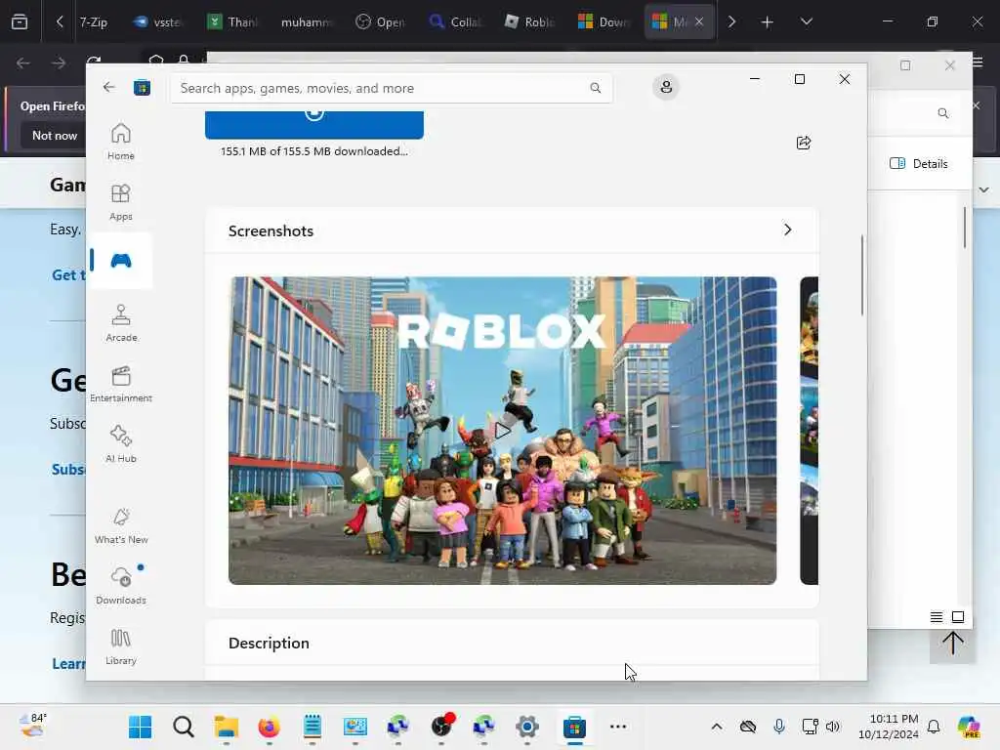The height and width of the screenshot is (750, 1000).
Task: Click Not now in Firefox prompt
Action: [x=55, y=135]
